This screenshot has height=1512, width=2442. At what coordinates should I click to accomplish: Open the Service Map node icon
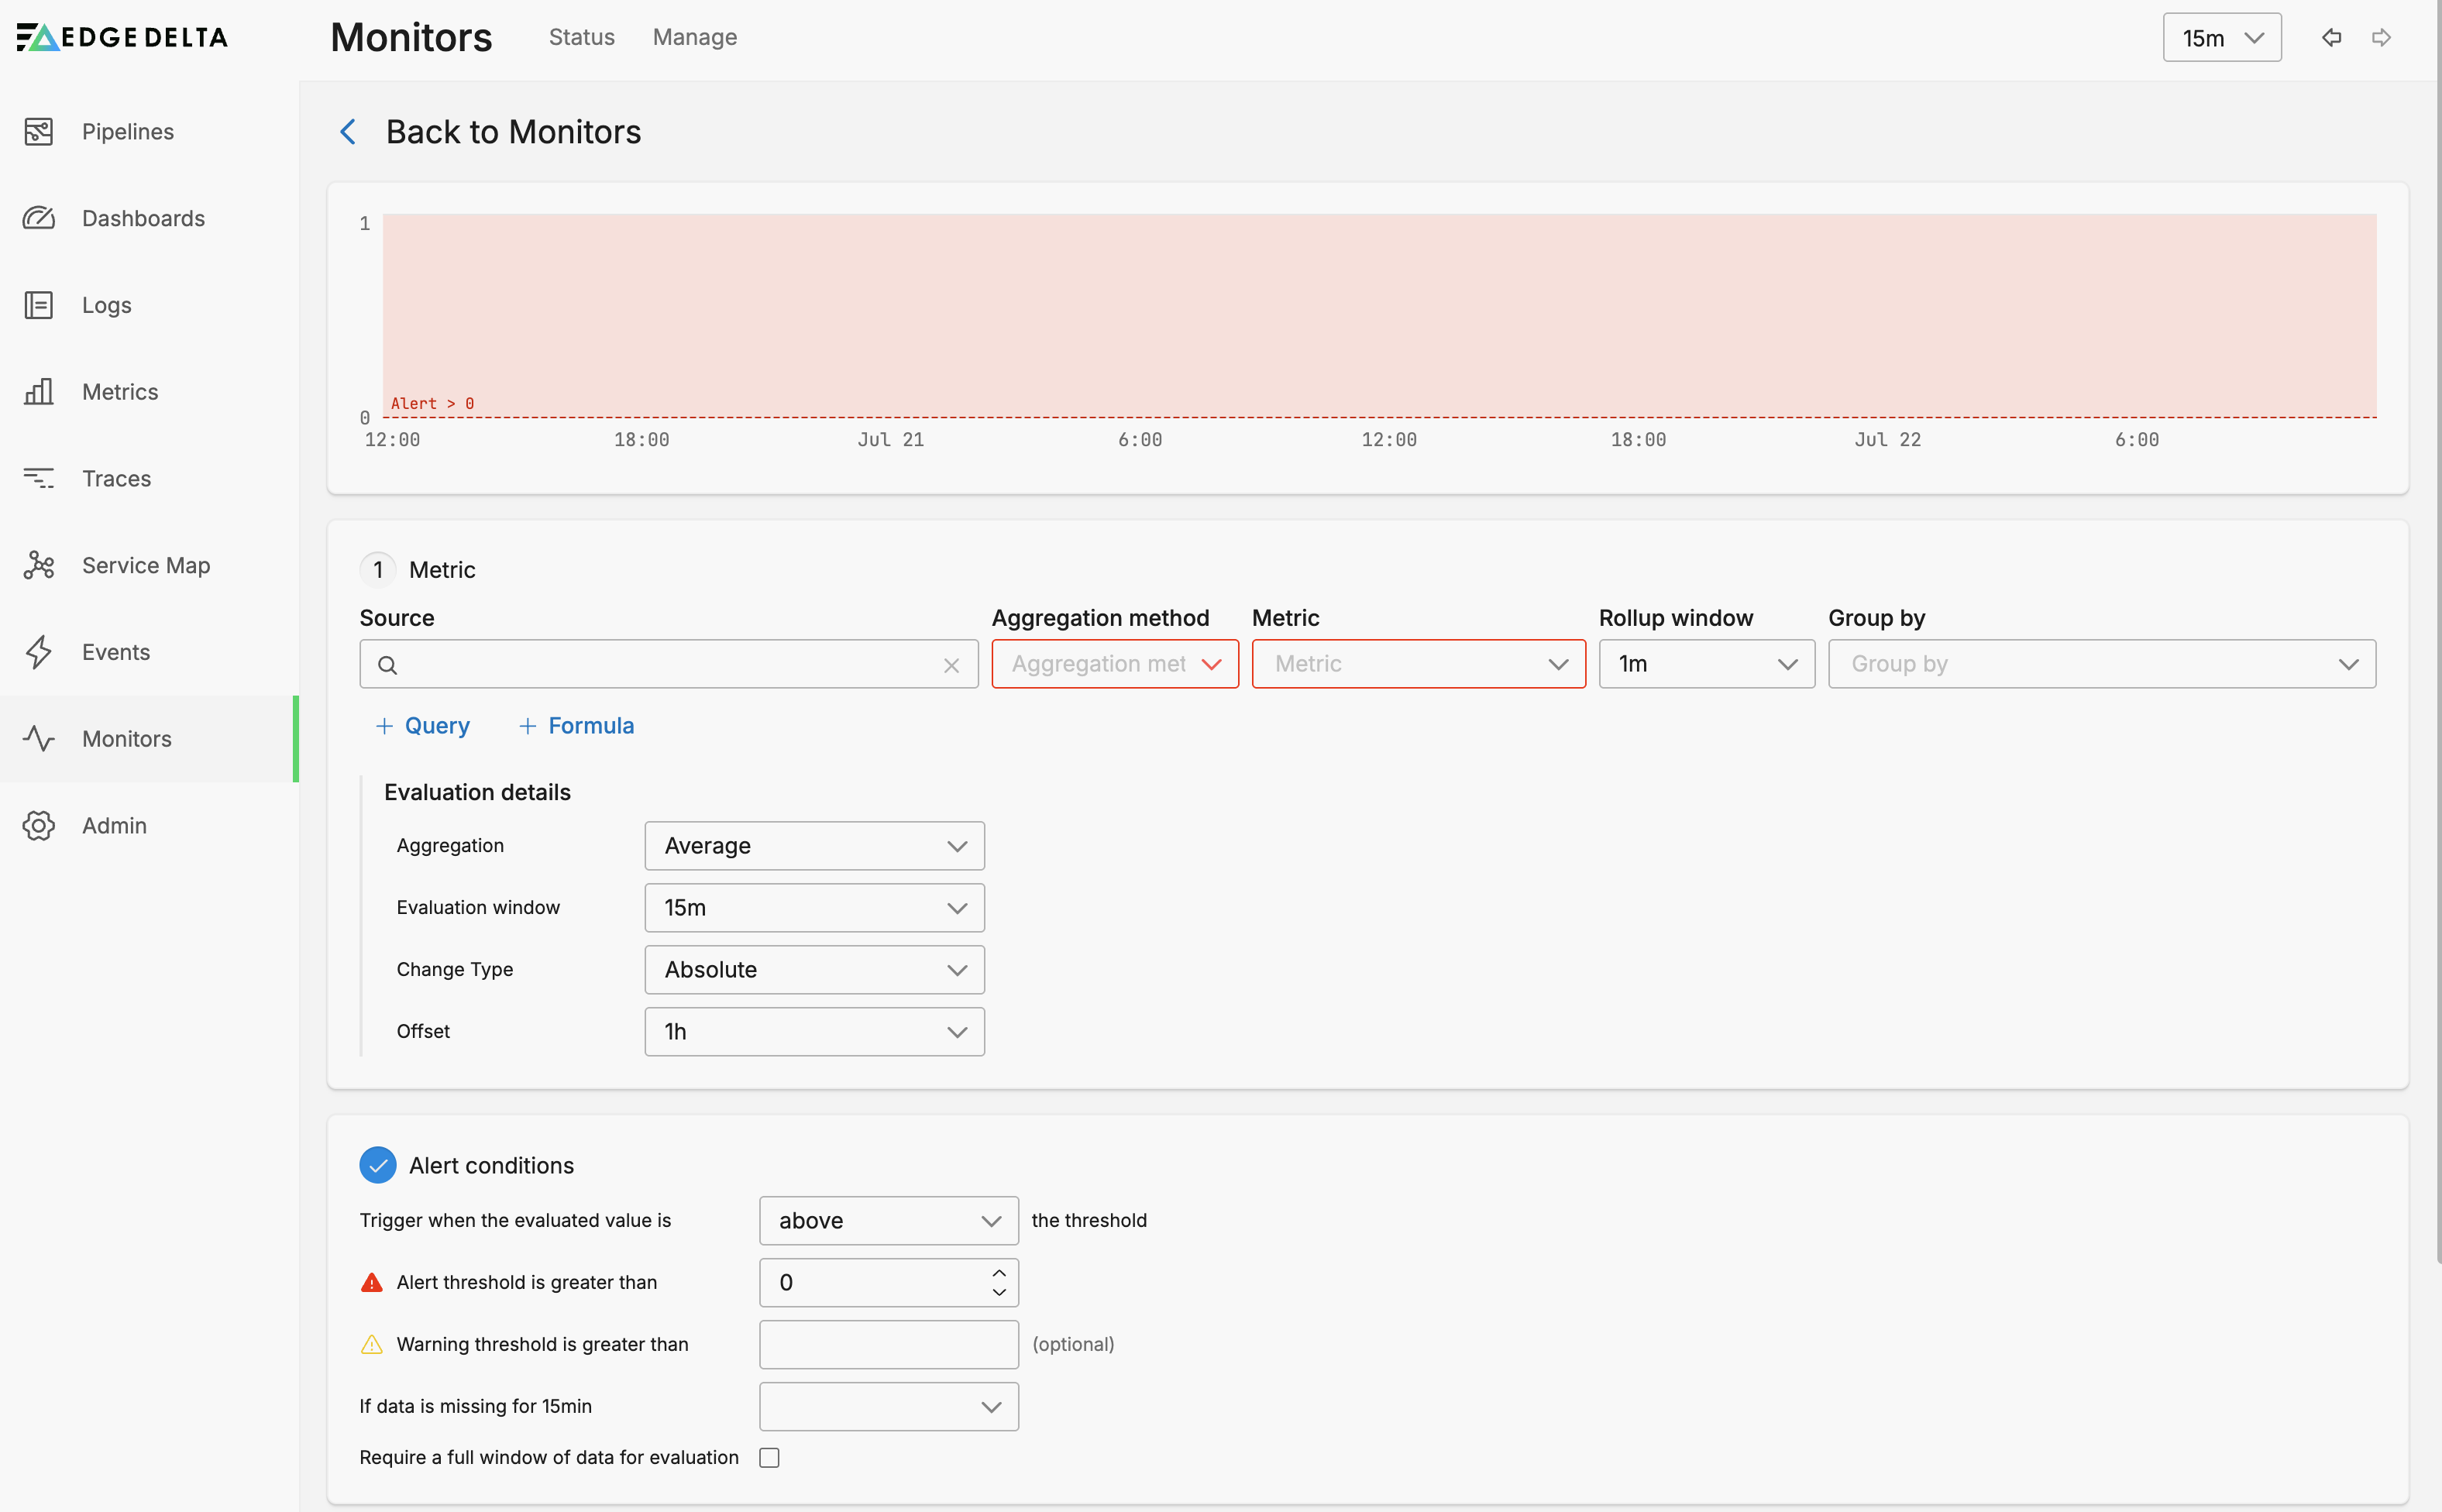pos(39,565)
